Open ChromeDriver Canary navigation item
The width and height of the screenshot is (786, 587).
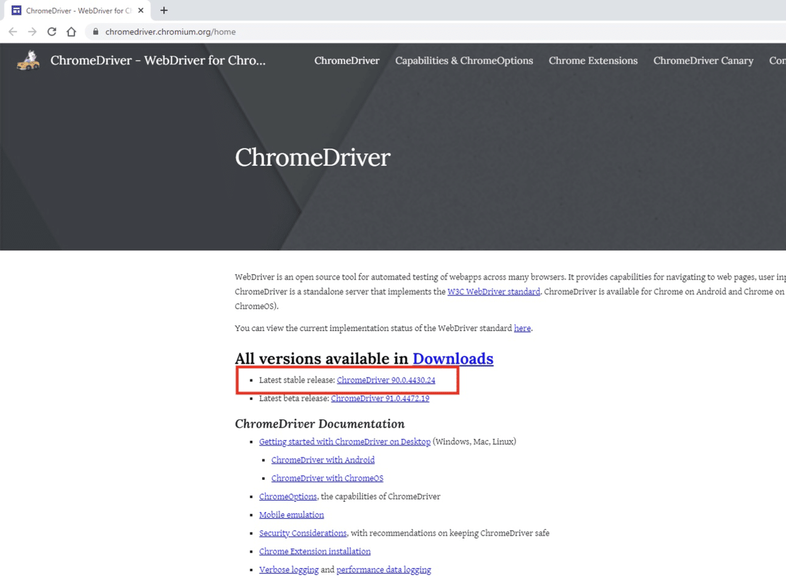pyautogui.click(x=703, y=61)
